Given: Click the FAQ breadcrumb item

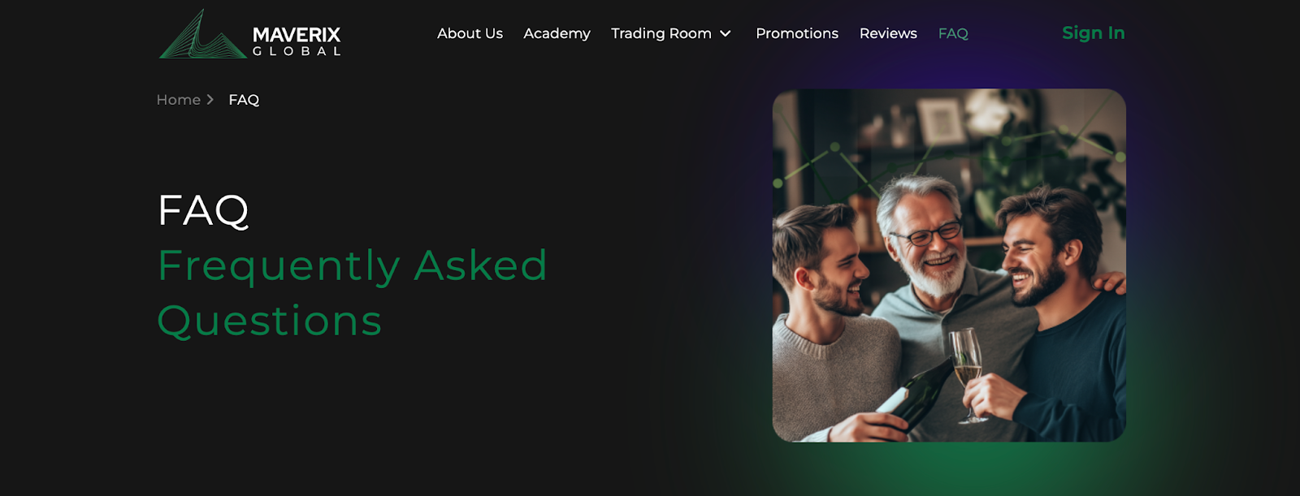Looking at the screenshot, I should tap(244, 100).
